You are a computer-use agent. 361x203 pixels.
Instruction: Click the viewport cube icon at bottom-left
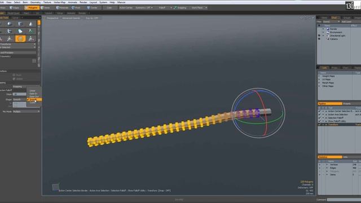pyautogui.click(x=55, y=187)
